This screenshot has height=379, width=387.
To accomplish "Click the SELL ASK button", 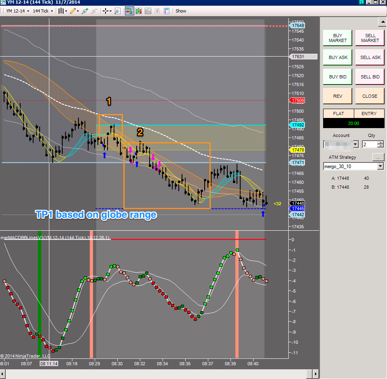I will tap(370, 57).
